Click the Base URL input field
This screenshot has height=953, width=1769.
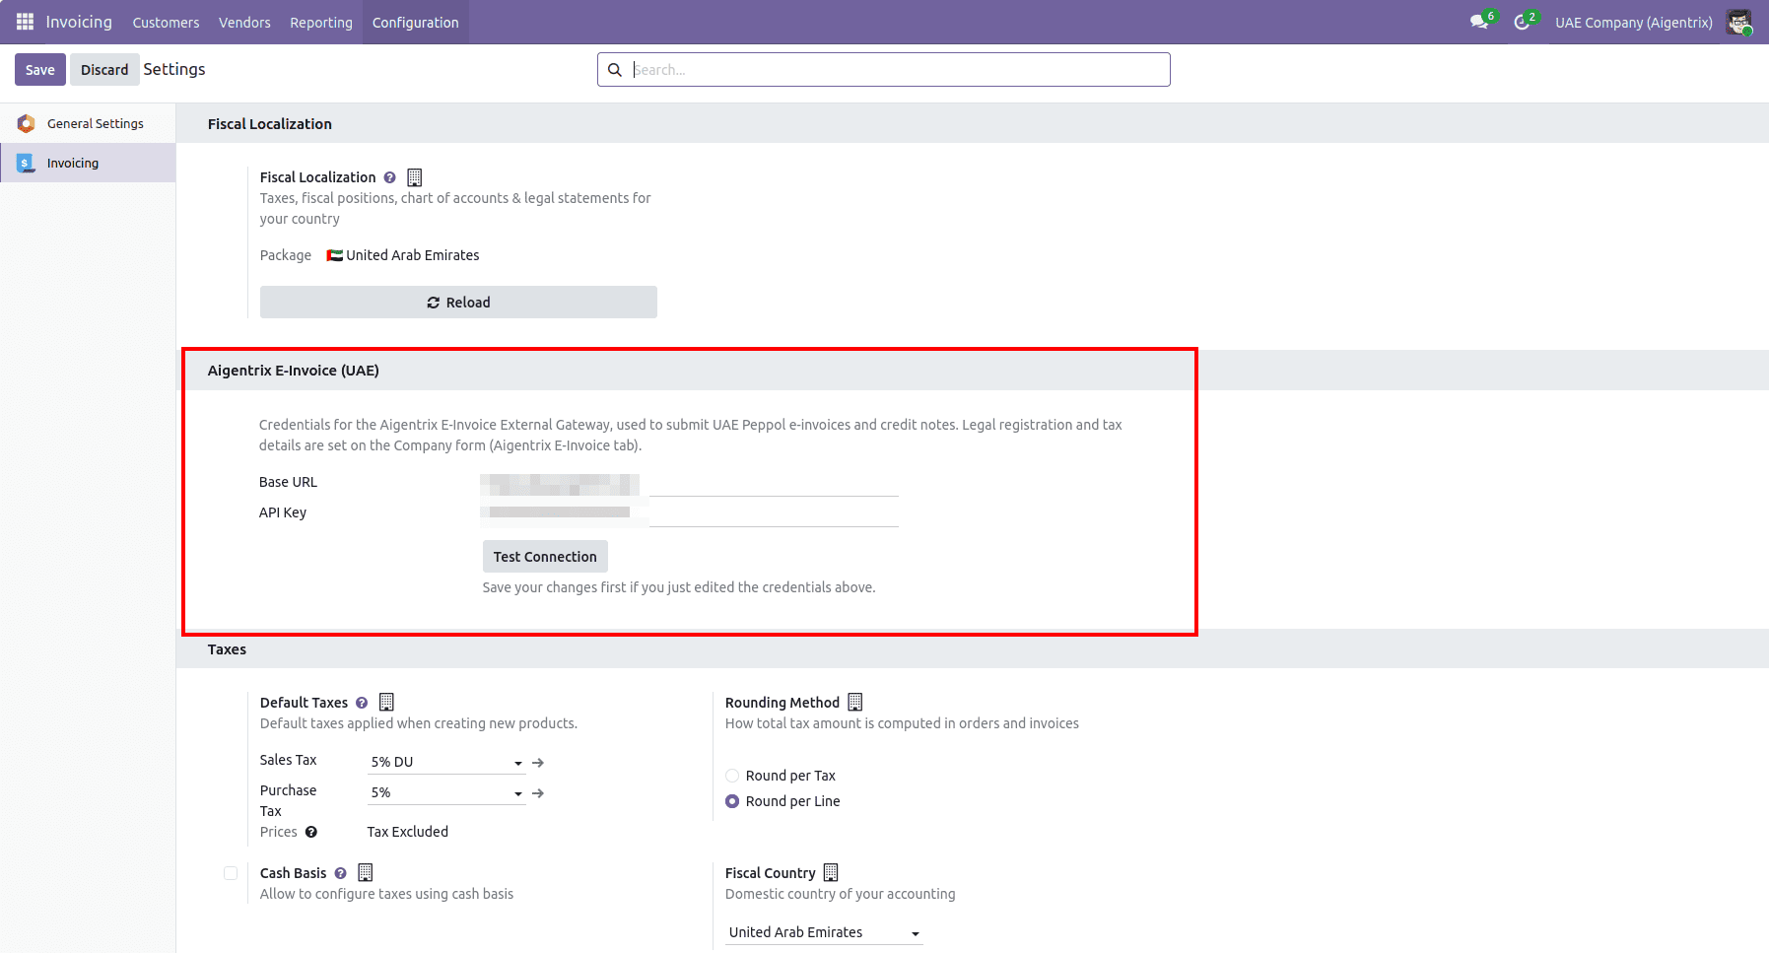(x=690, y=483)
